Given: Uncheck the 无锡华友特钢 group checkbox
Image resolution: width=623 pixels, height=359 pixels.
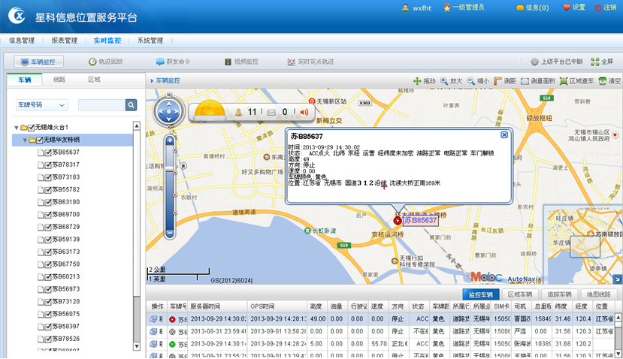Looking at the screenshot, I should tap(38, 140).
